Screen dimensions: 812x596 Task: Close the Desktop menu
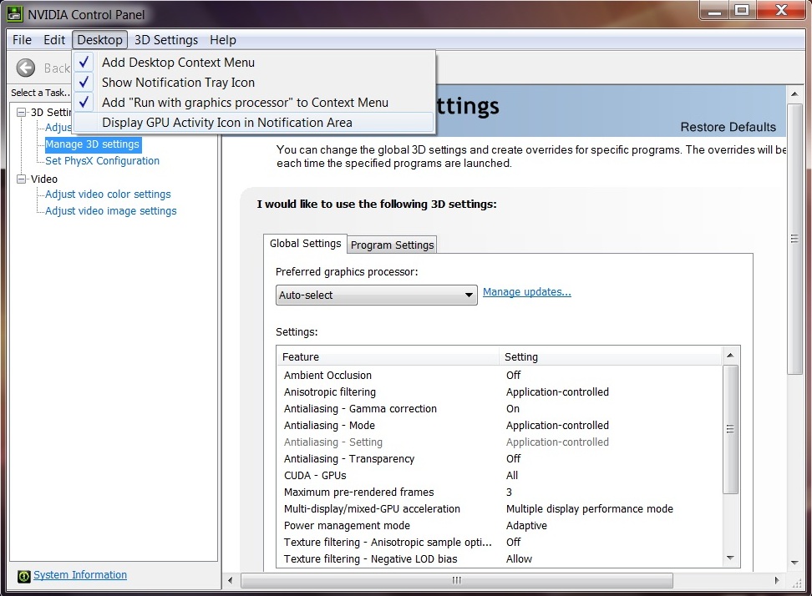point(99,40)
